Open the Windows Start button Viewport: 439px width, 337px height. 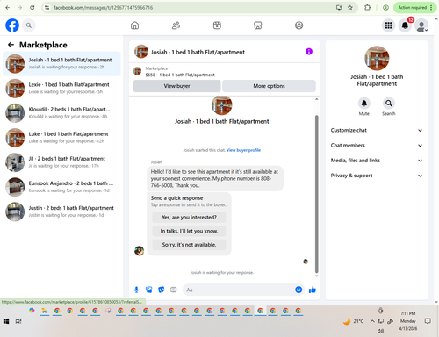click(x=6, y=321)
